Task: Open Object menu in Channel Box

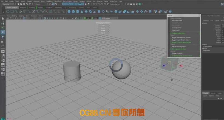Action: coord(217,21)
